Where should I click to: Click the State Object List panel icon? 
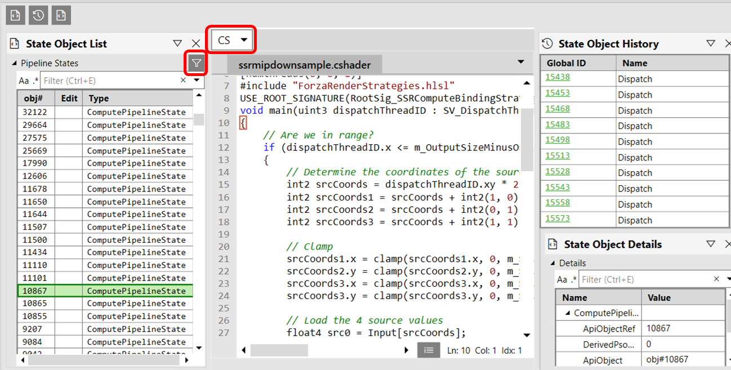(15, 44)
